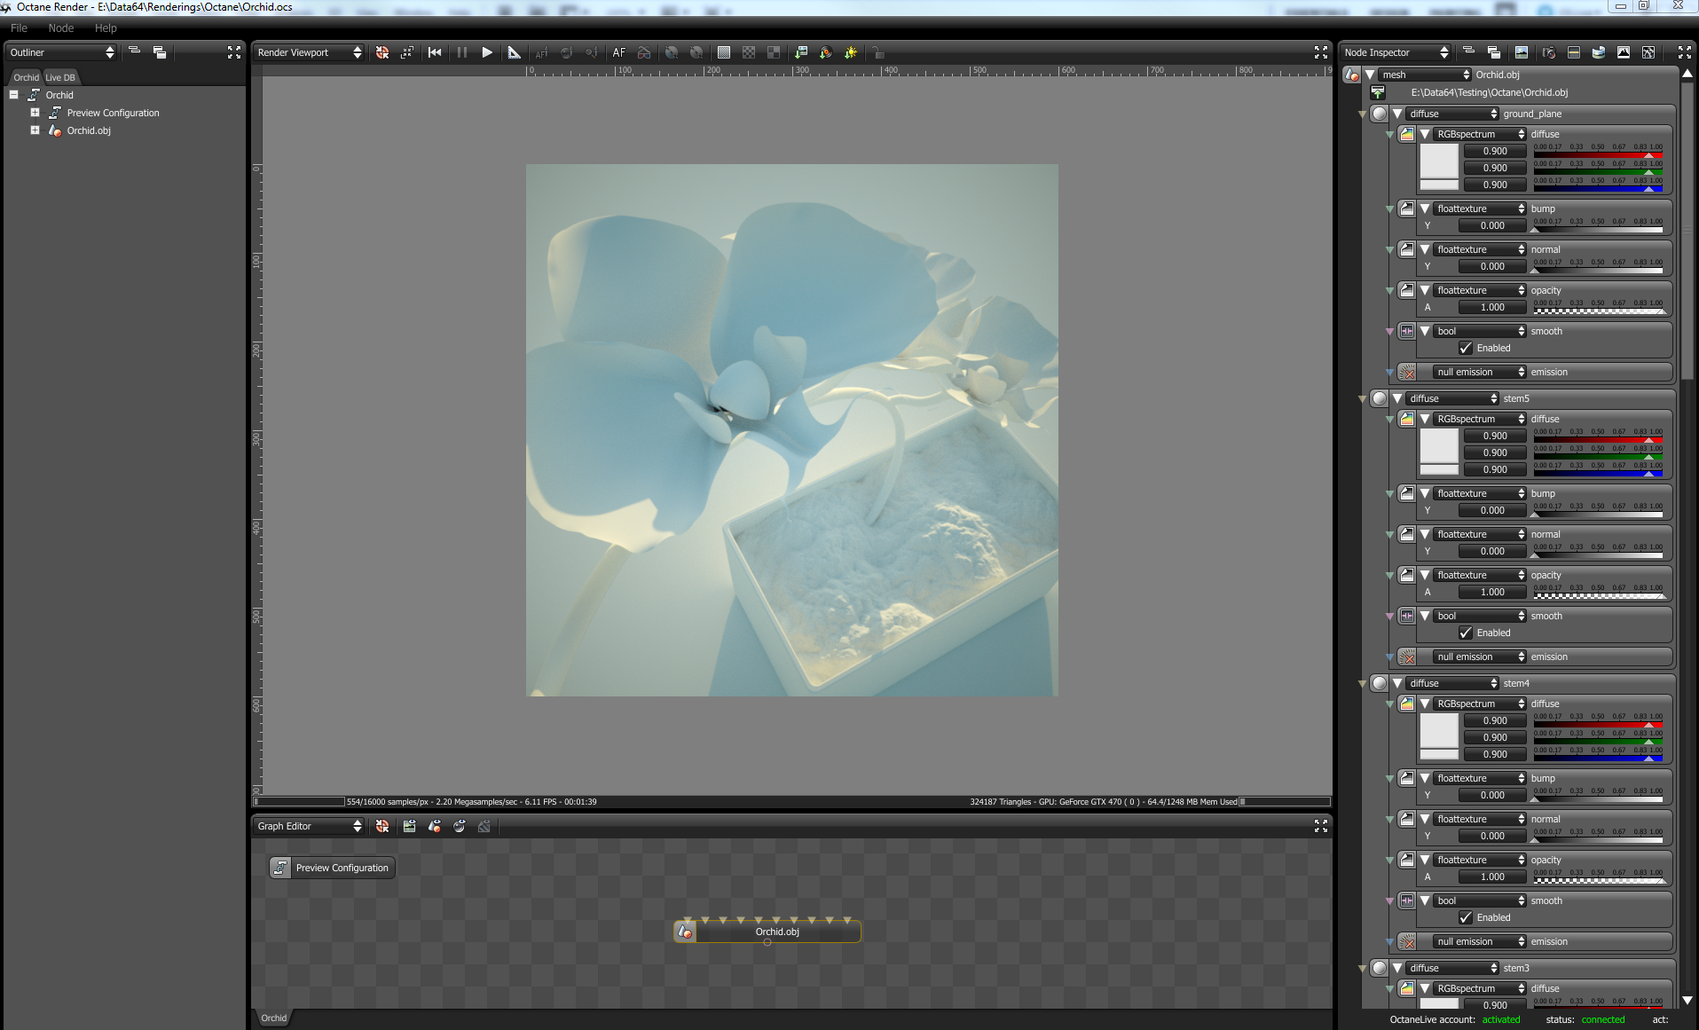1699x1030 pixels.
Task: Click the AF autofocus icon in viewport toolbar
Action: pyautogui.click(x=619, y=52)
